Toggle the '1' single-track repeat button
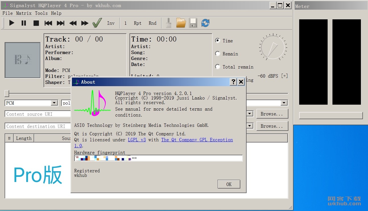The image size is (368, 211). pyautogui.click(x=125, y=23)
